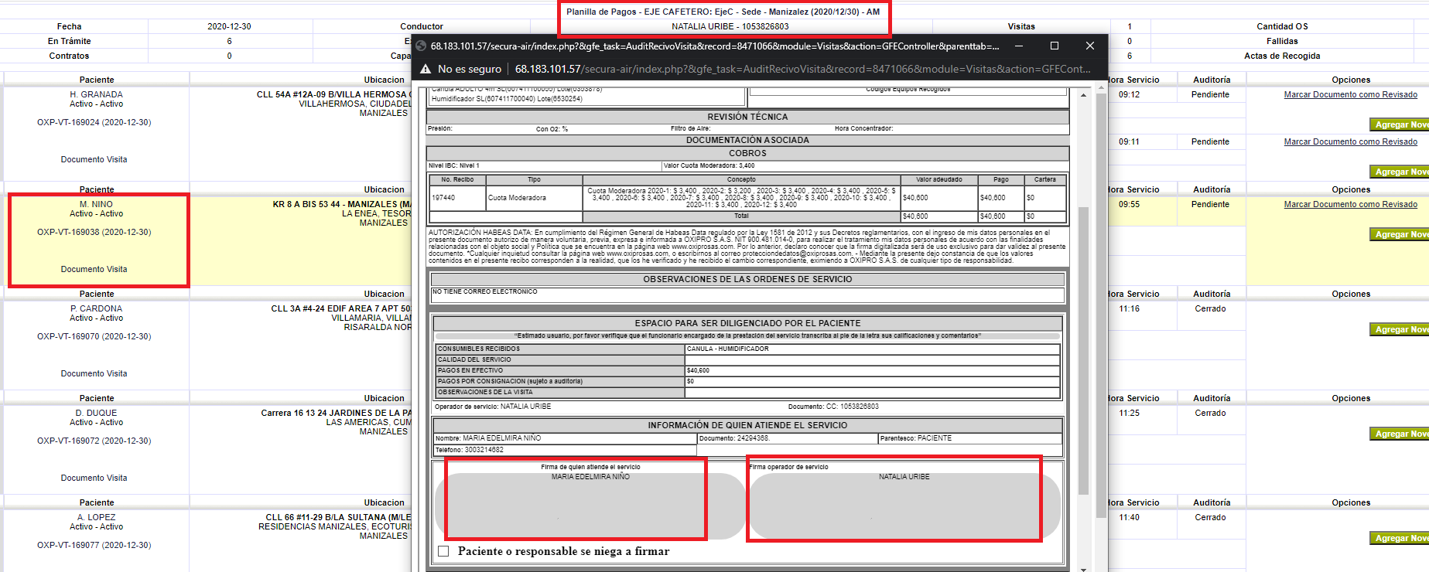Click the Fecha value '2020-12-30'
Image resolution: width=1429 pixels, height=572 pixels.
(x=229, y=26)
